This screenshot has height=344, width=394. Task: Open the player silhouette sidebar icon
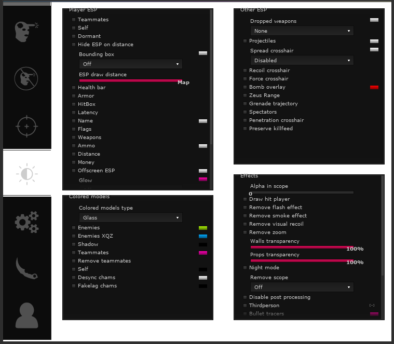pyautogui.click(x=27, y=315)
